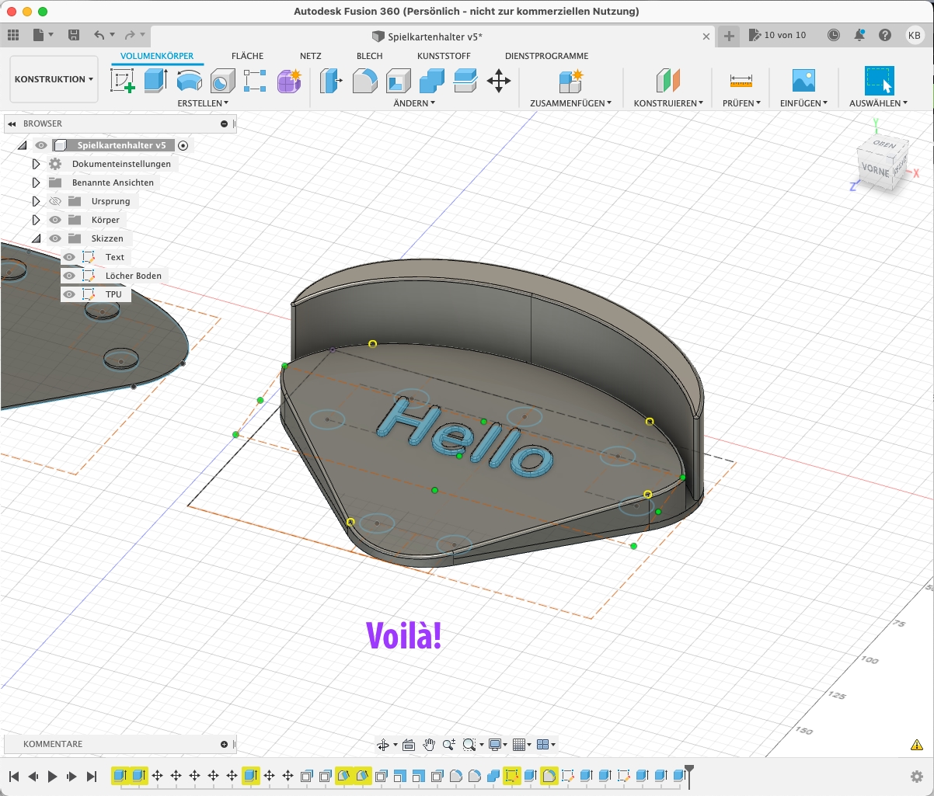Click the Extrude tool icon
Viewport: 934px width, 796px height.
pos(156,81)
